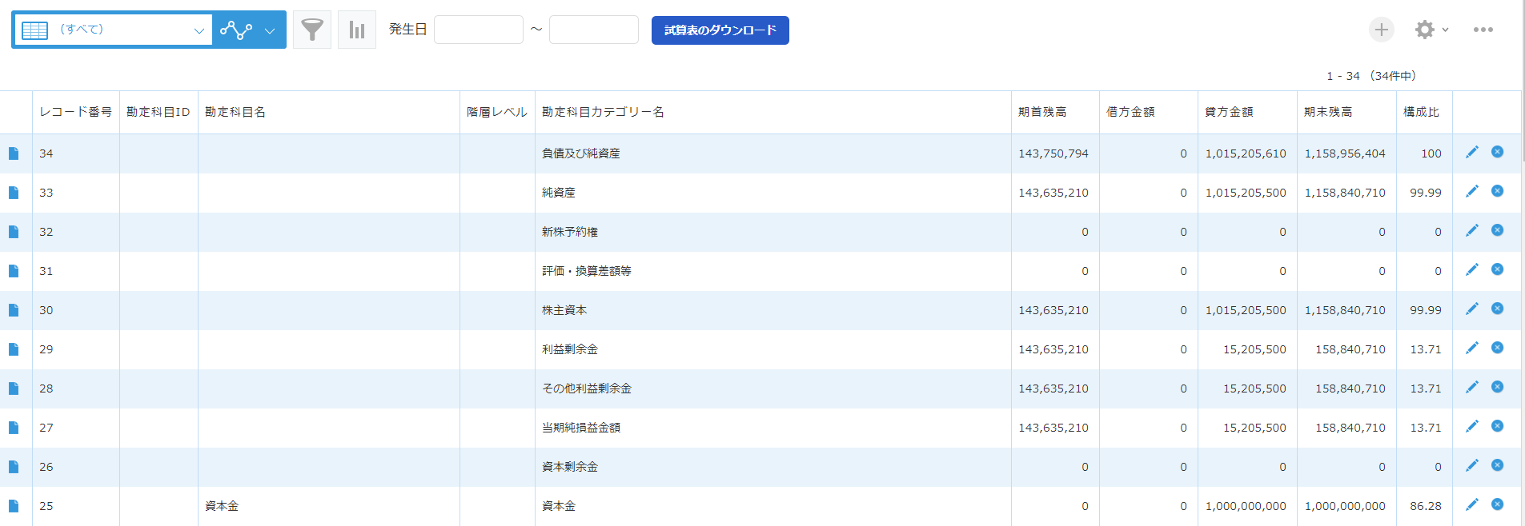Delete record 27 with circle-x icon

1497,426
